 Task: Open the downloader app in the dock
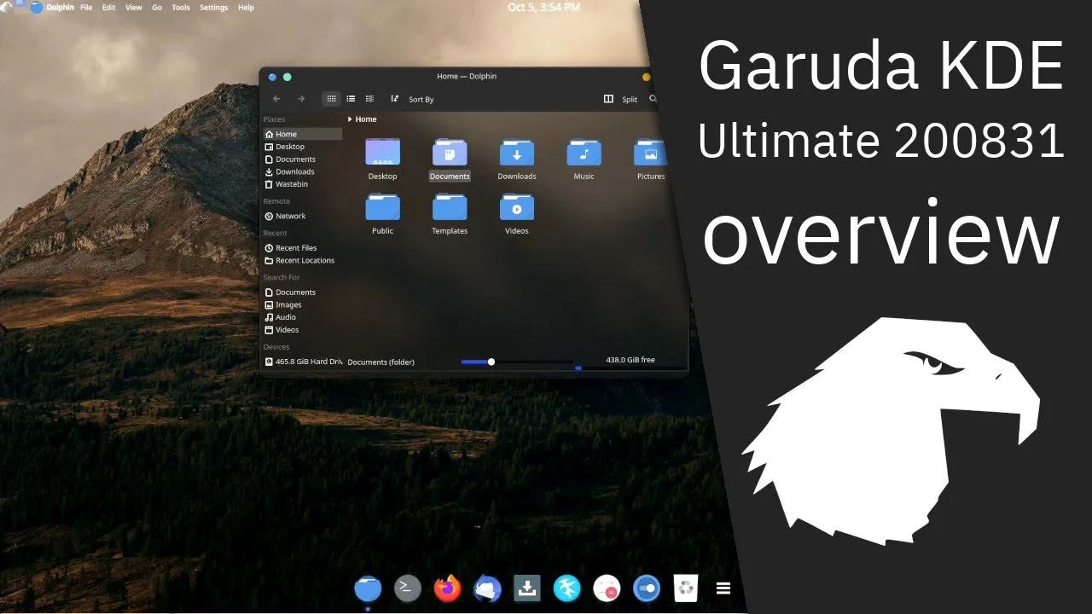point(527,588)
